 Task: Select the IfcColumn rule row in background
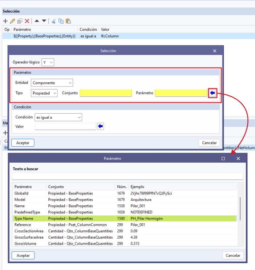128,36
